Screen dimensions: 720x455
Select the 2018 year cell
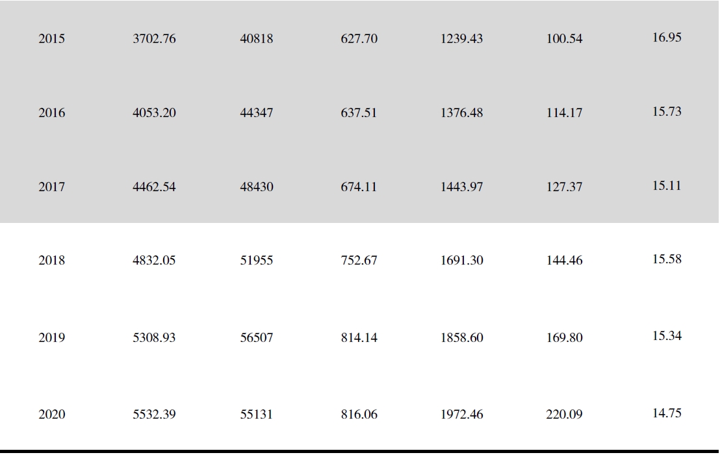pos(51,261)
